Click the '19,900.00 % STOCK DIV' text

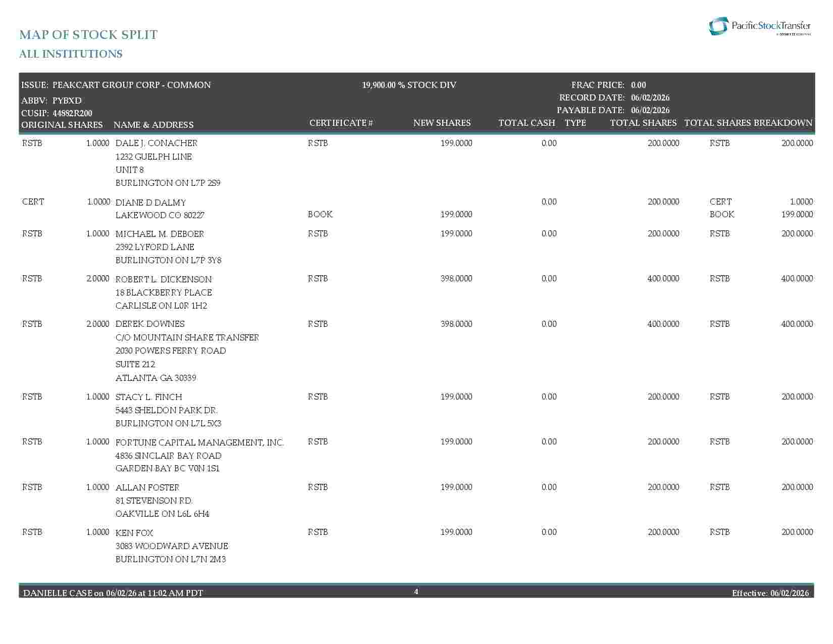409,85
